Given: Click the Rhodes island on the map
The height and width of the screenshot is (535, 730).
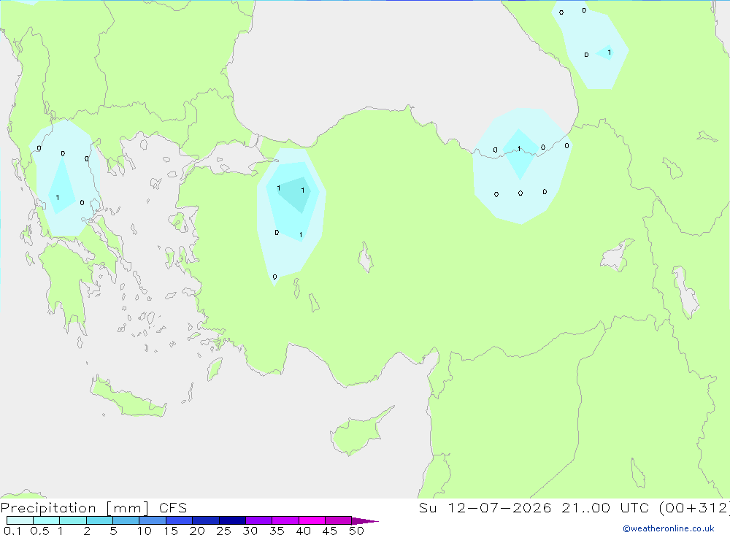Looking at the screenshot, I should 214,369.
